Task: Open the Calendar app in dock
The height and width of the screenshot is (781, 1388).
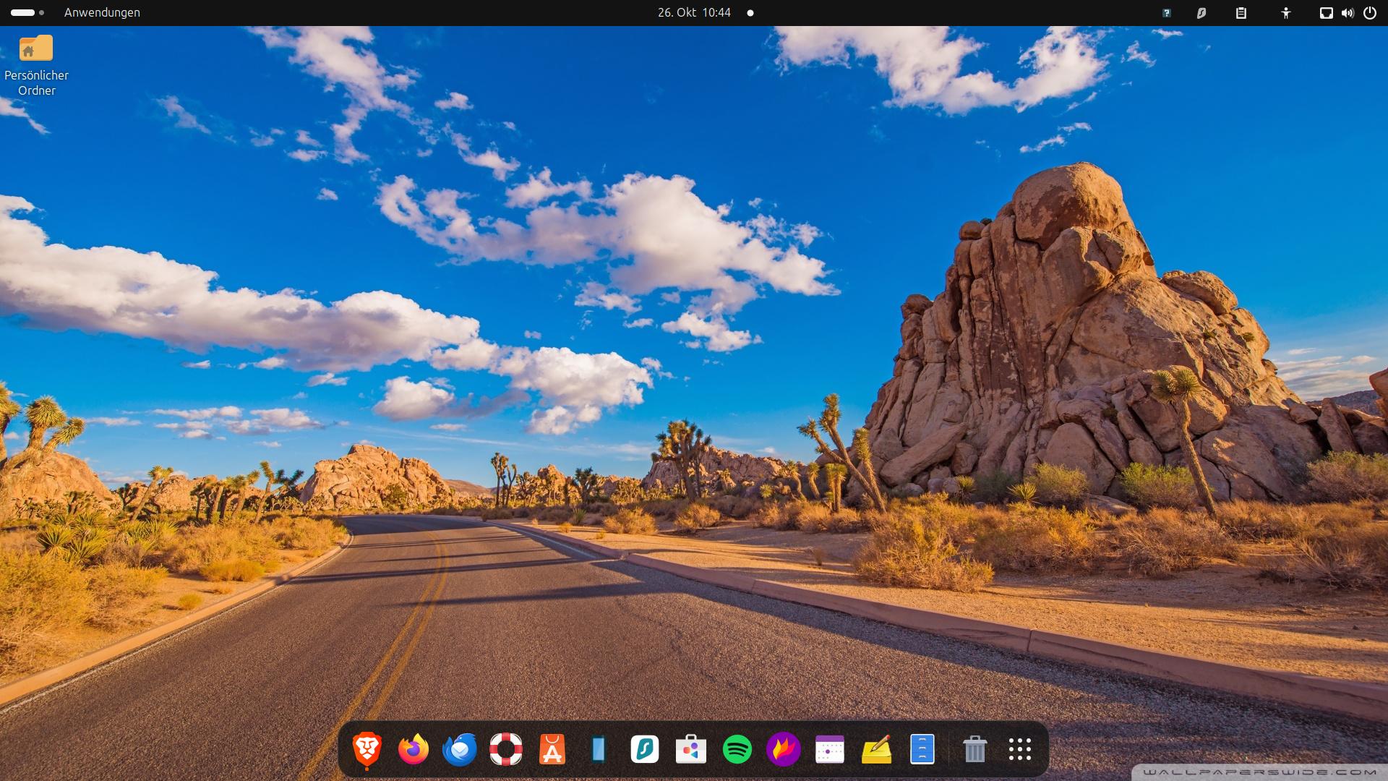Action: tap(830, 749)
